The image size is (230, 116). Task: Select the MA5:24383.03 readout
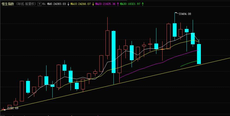click(x=57, y=4)
